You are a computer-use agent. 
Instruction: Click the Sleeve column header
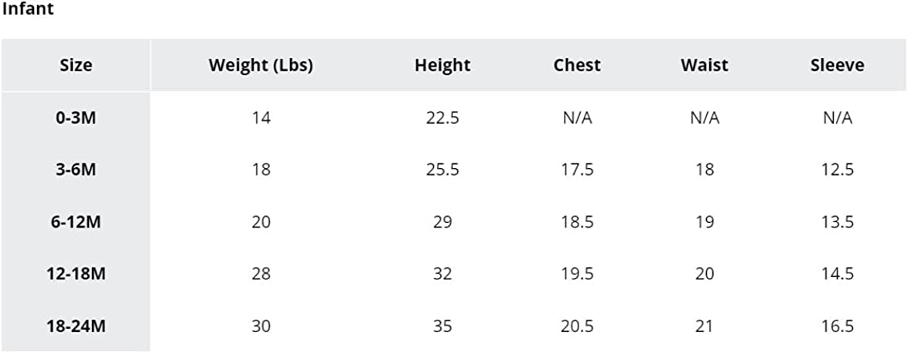click(838, 66)
